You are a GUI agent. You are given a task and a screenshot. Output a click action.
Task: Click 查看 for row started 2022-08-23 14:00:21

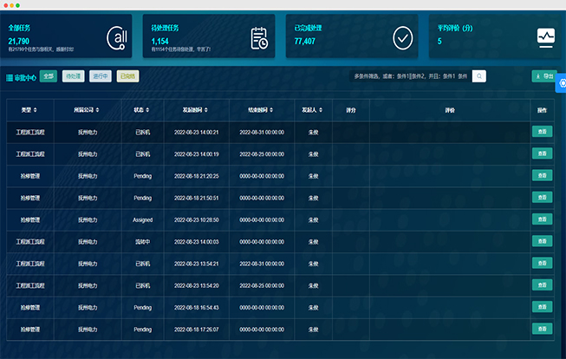click(x=542, y=132)
